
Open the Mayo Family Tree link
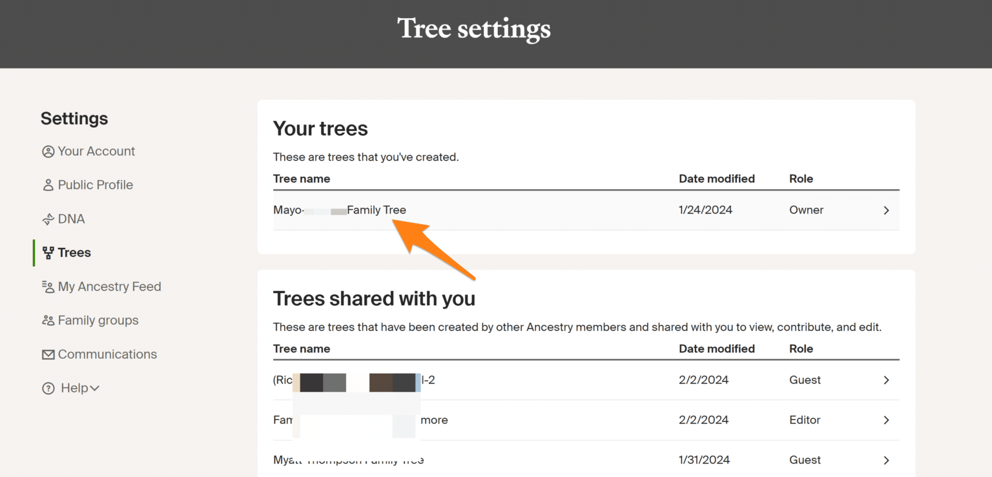[339, 210]
